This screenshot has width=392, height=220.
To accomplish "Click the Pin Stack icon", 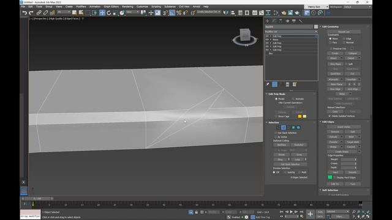I will point(268,84).
